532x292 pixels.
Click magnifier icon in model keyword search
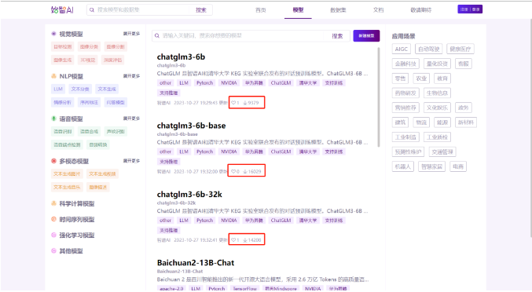click(157, 35)
